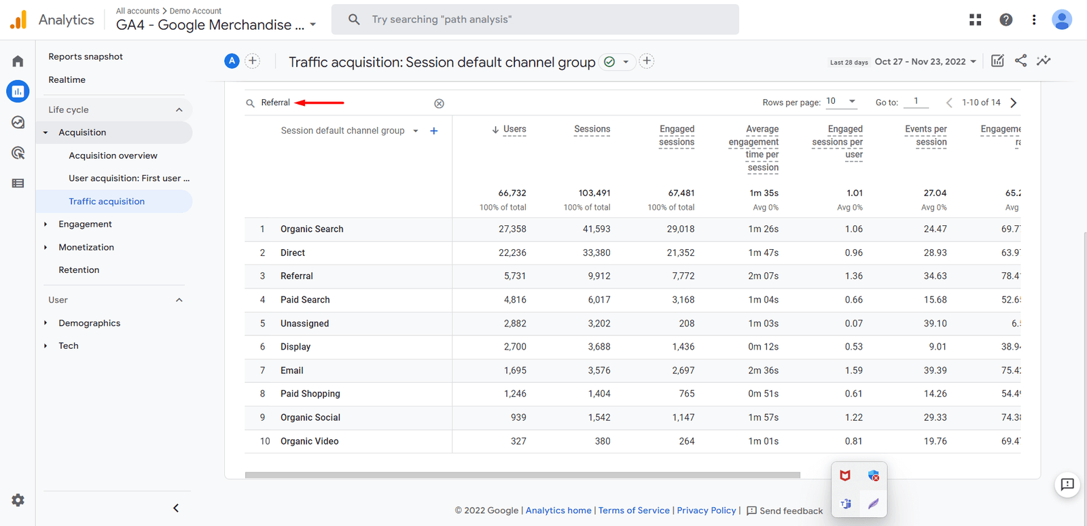
Task: Expand the Monetization tree item
Action: point(46,247)
